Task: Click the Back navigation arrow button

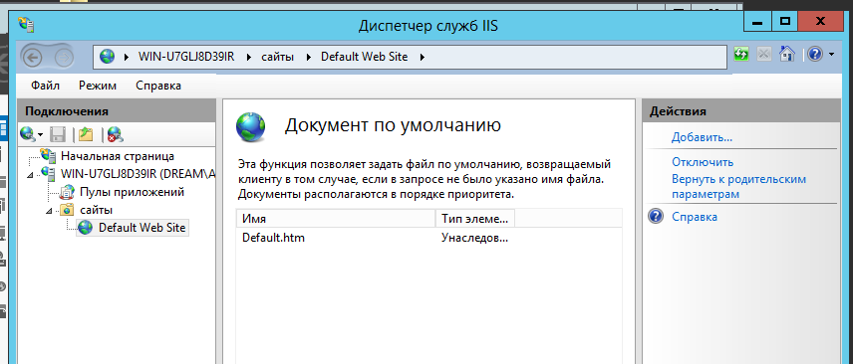Action: [x=33, y=57]
